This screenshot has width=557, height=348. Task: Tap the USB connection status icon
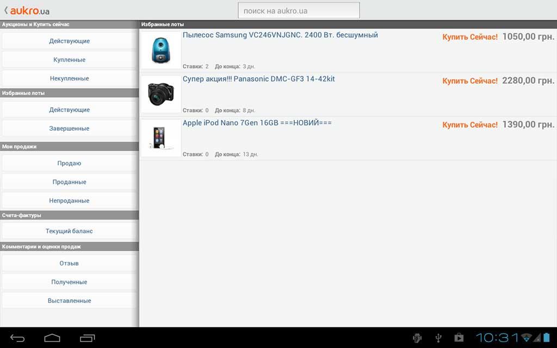[438, 338]
